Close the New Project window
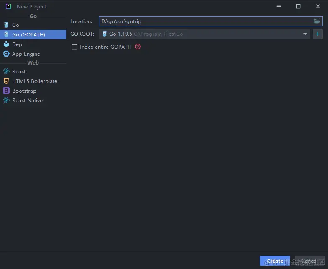The width and height of the screenshot is (328, 269). [318, 6]
